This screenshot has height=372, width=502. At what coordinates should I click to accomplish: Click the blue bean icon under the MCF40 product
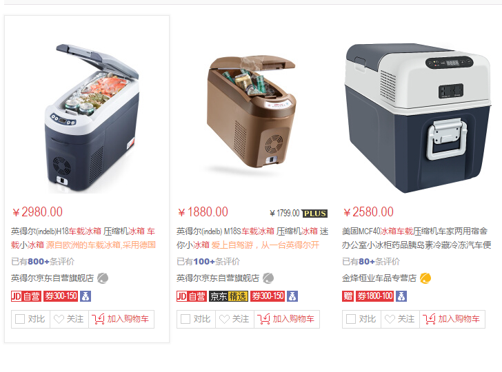(401, 296)
